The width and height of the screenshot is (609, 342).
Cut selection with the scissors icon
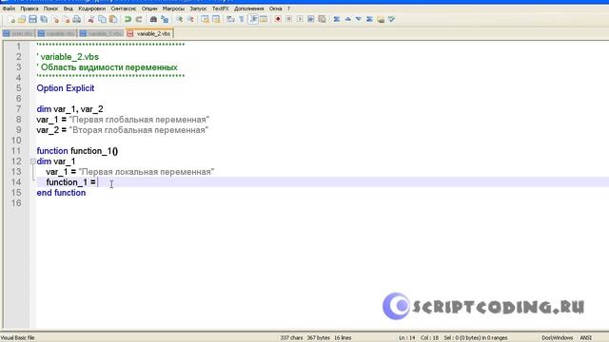91,19
